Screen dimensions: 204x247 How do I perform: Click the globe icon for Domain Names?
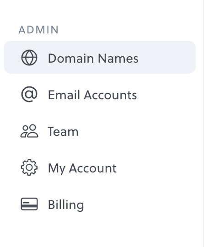[29, 58]
